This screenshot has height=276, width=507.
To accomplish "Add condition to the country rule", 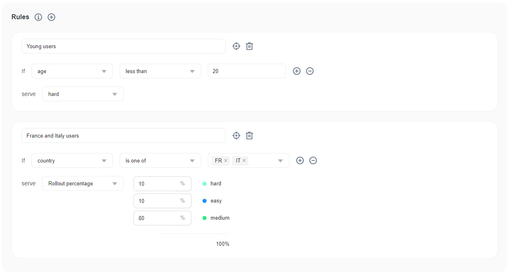I will click(300, 160).
